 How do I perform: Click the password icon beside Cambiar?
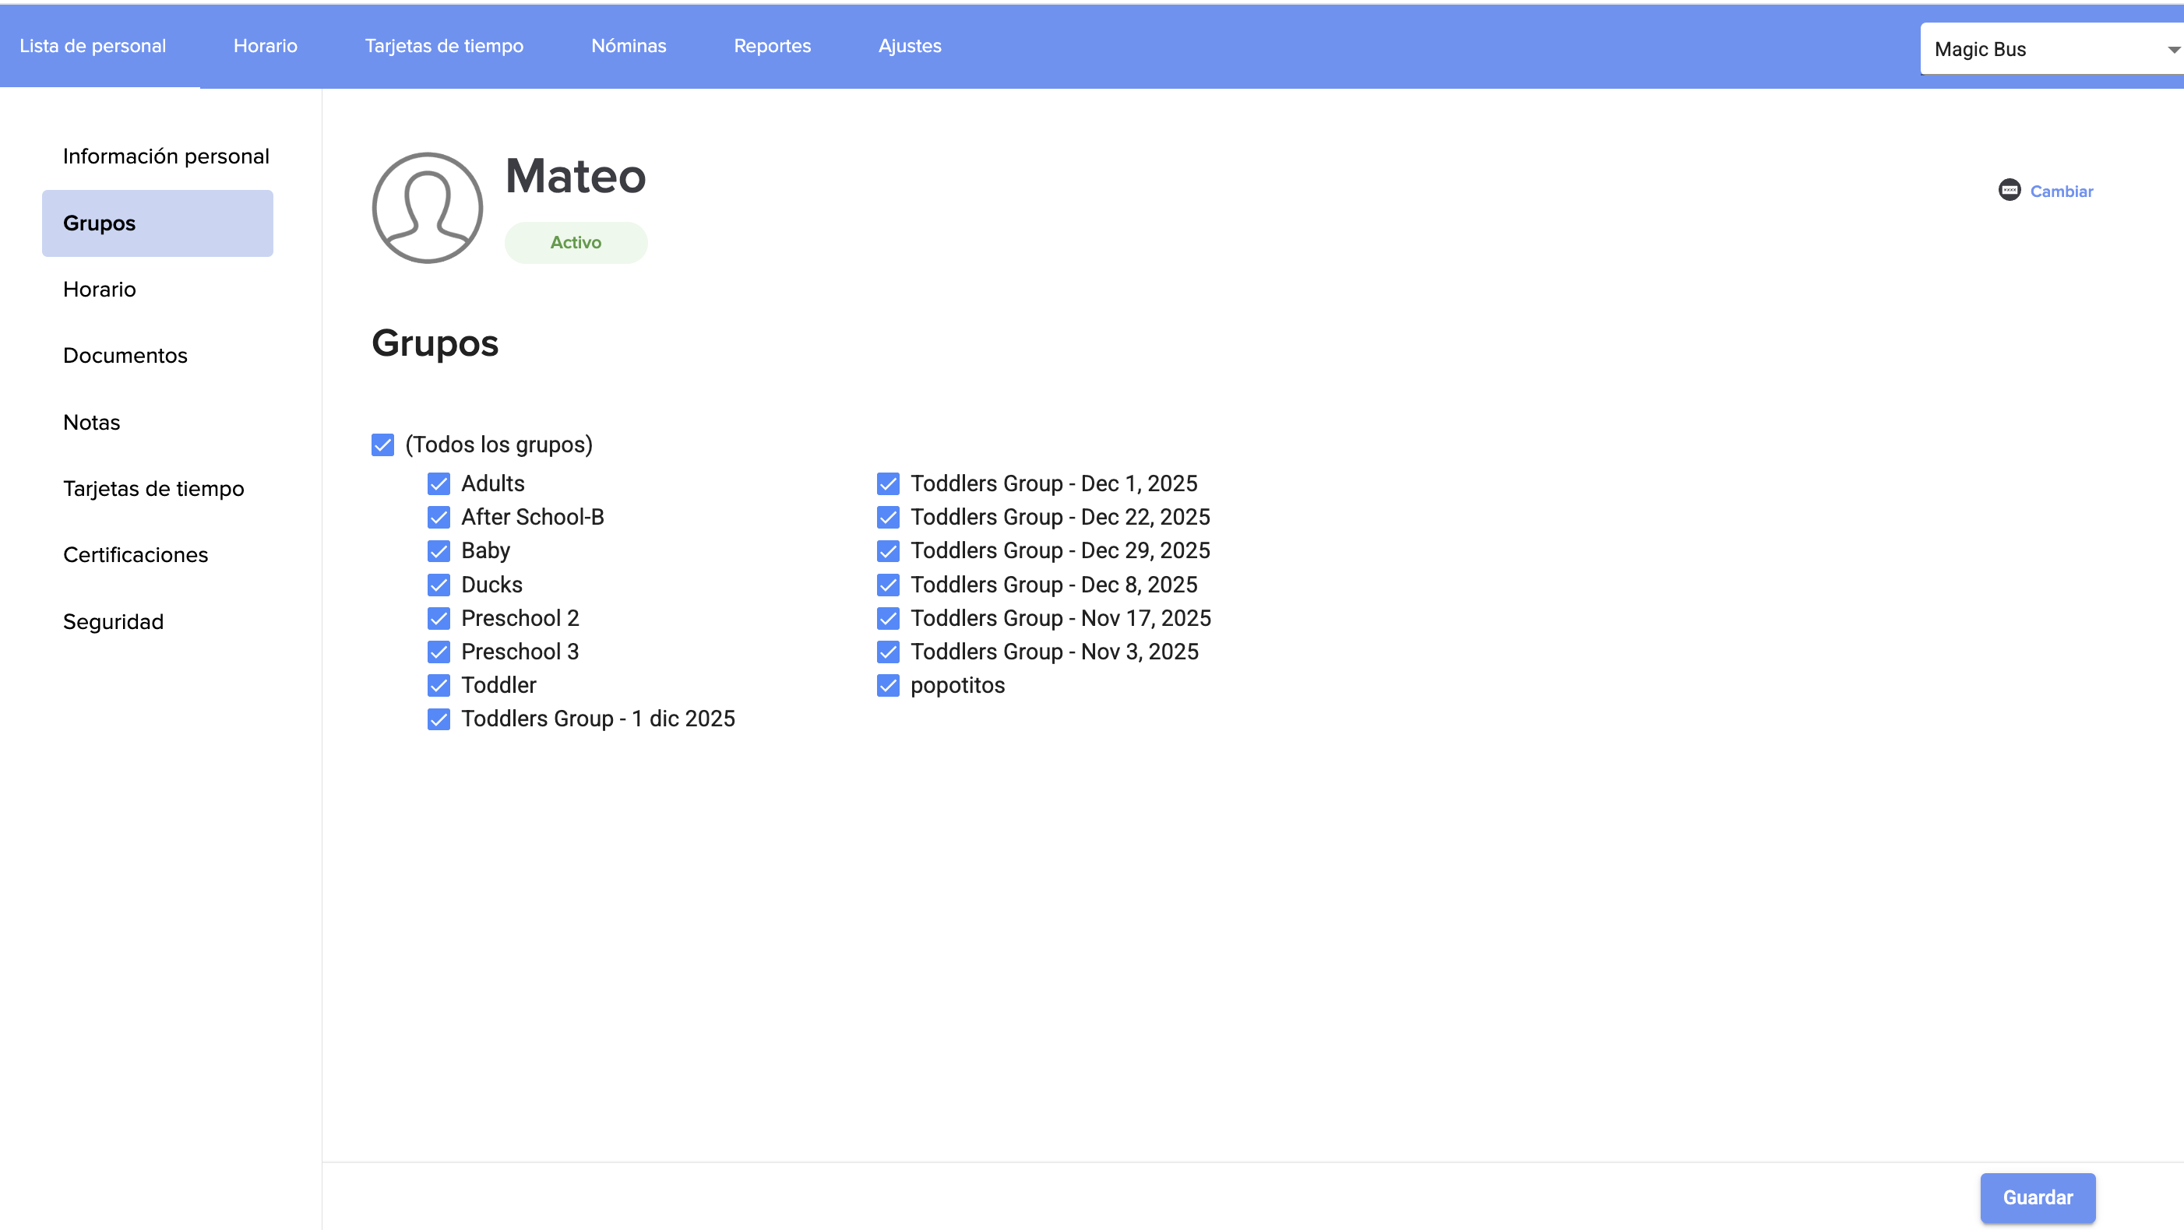coord(2010,191)
